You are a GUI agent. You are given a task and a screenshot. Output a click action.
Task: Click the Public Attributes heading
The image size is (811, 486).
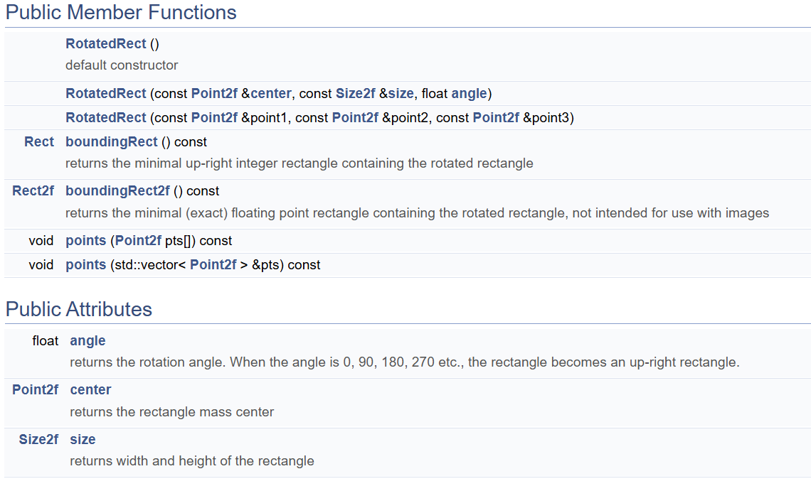point(79,309)
